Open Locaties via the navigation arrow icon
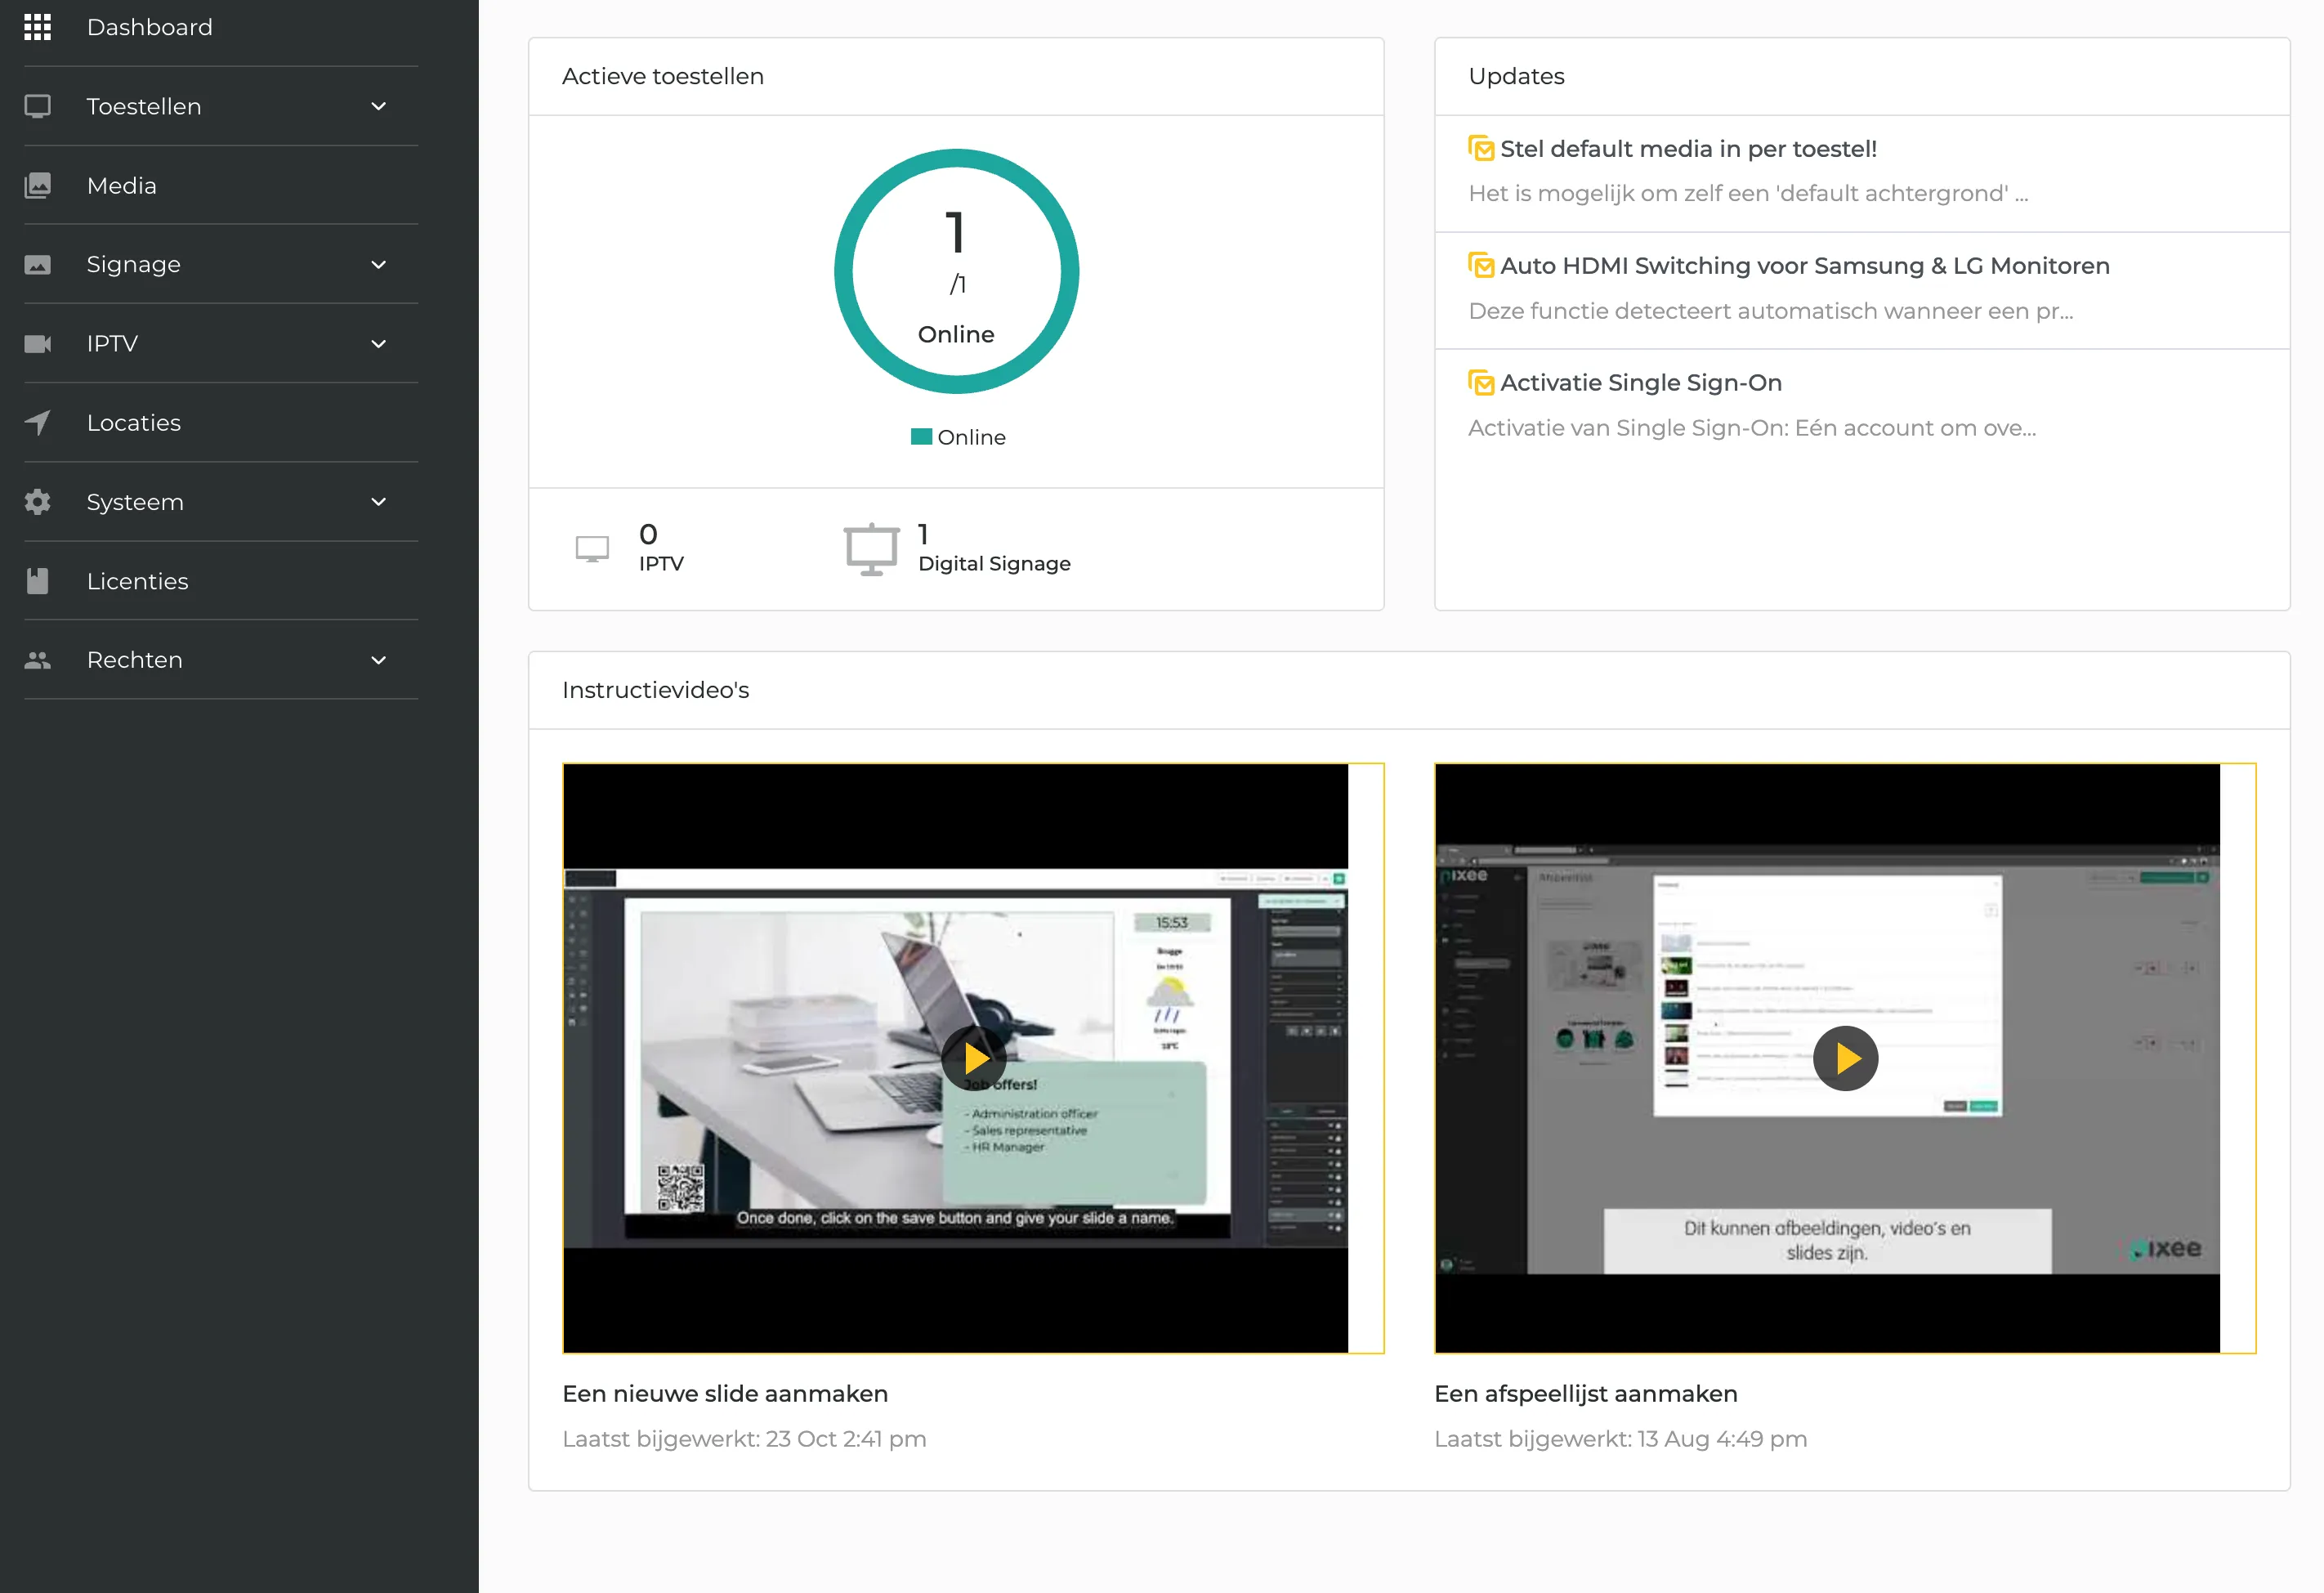The image size is (2324, 1593). 37,422
